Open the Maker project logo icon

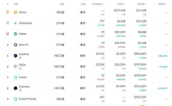15,34
